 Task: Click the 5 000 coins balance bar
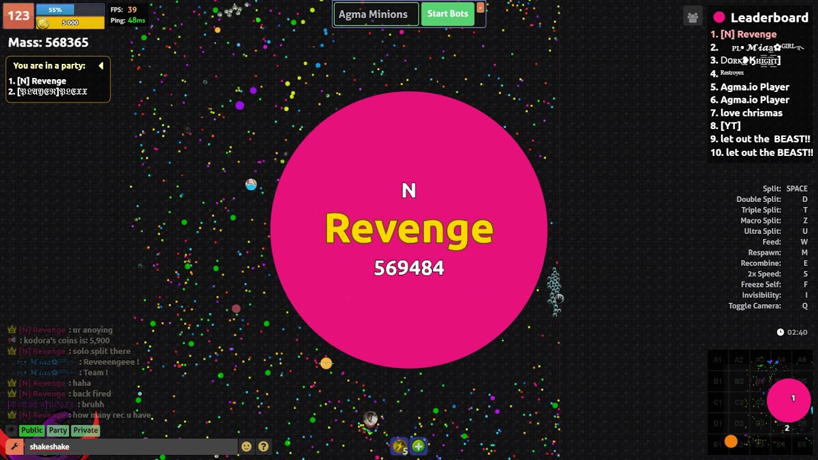click(70, 23)
